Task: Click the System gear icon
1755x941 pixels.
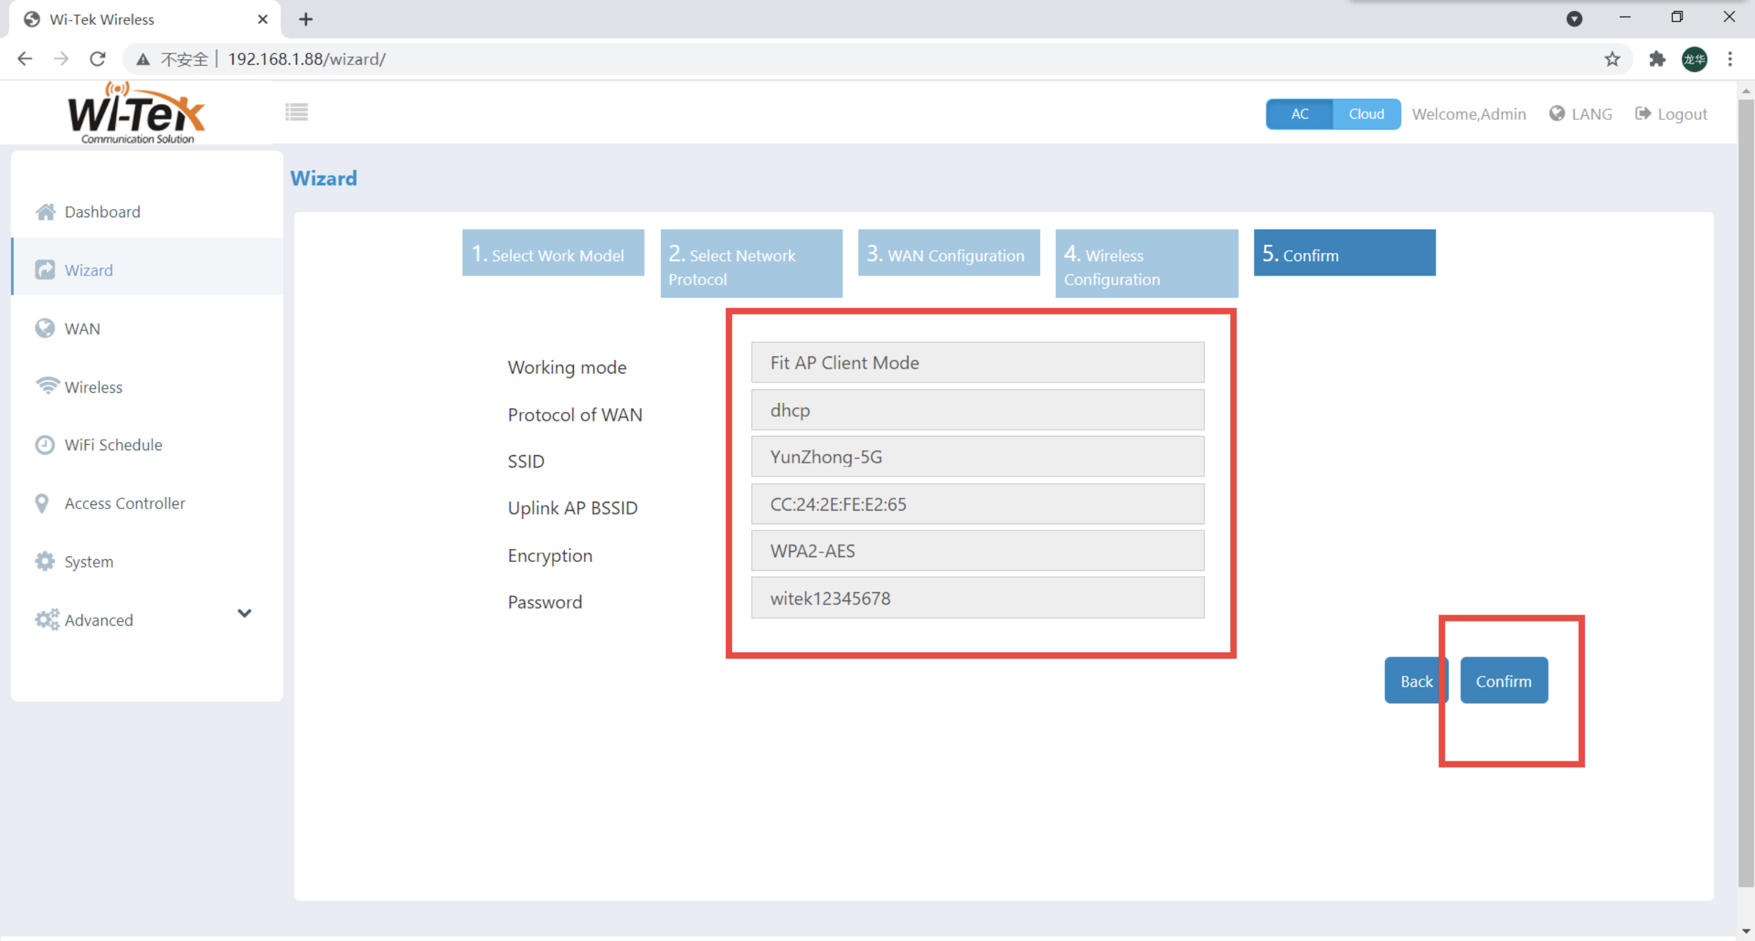Action: click(45, 561)
